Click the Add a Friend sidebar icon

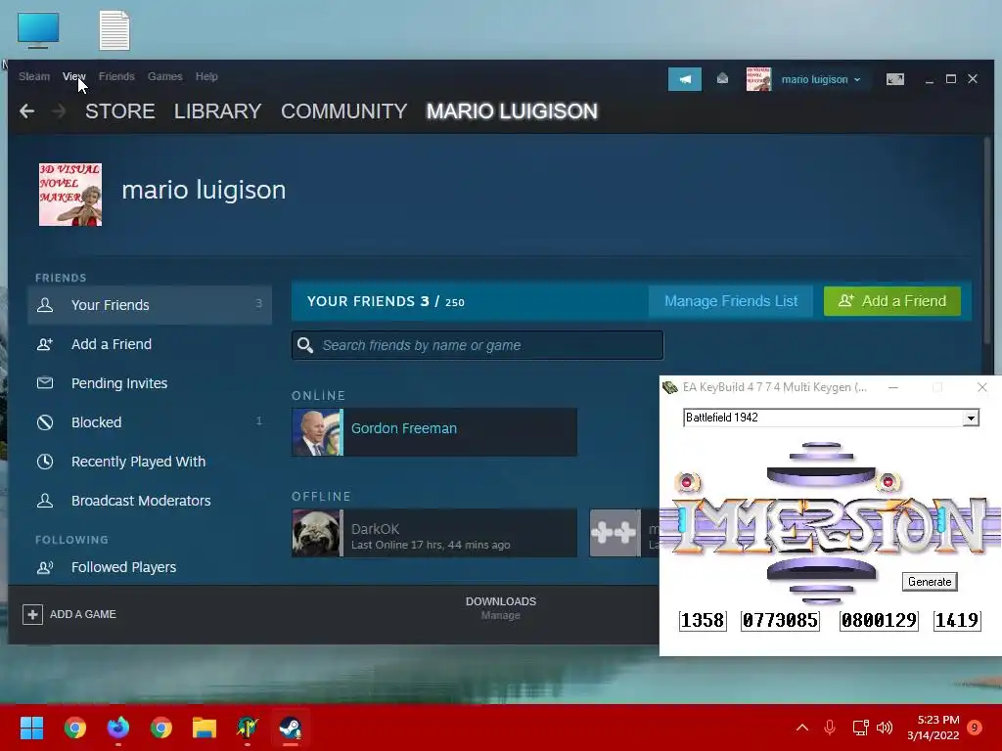coord(45,344)
